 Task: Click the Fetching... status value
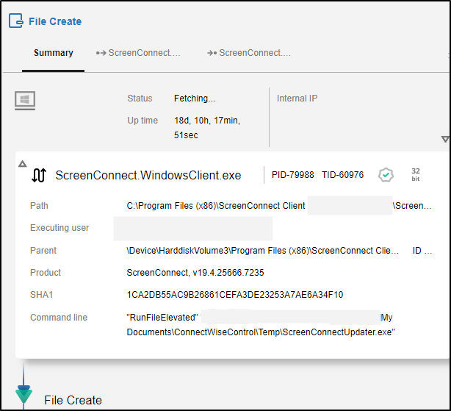point(195,99)
